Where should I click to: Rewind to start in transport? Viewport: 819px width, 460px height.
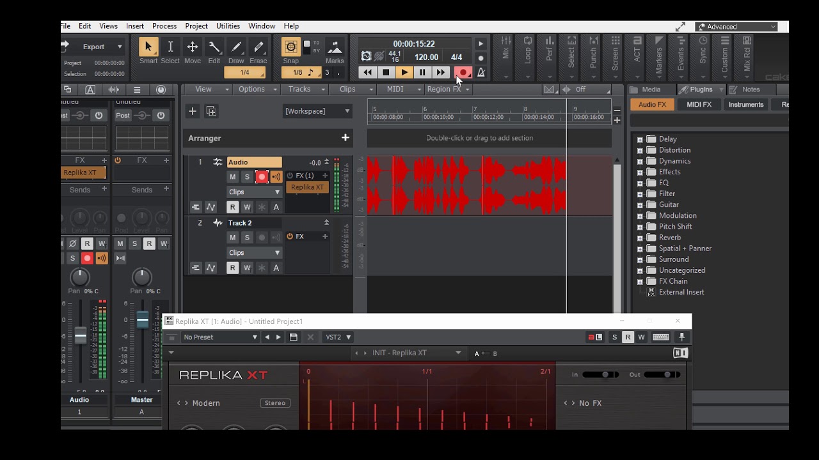[367, 73]
